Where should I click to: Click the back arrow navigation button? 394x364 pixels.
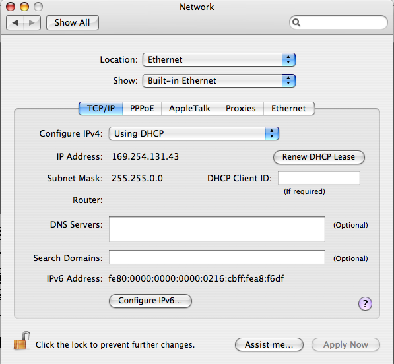pyautogui.click(x=15, y=23)
